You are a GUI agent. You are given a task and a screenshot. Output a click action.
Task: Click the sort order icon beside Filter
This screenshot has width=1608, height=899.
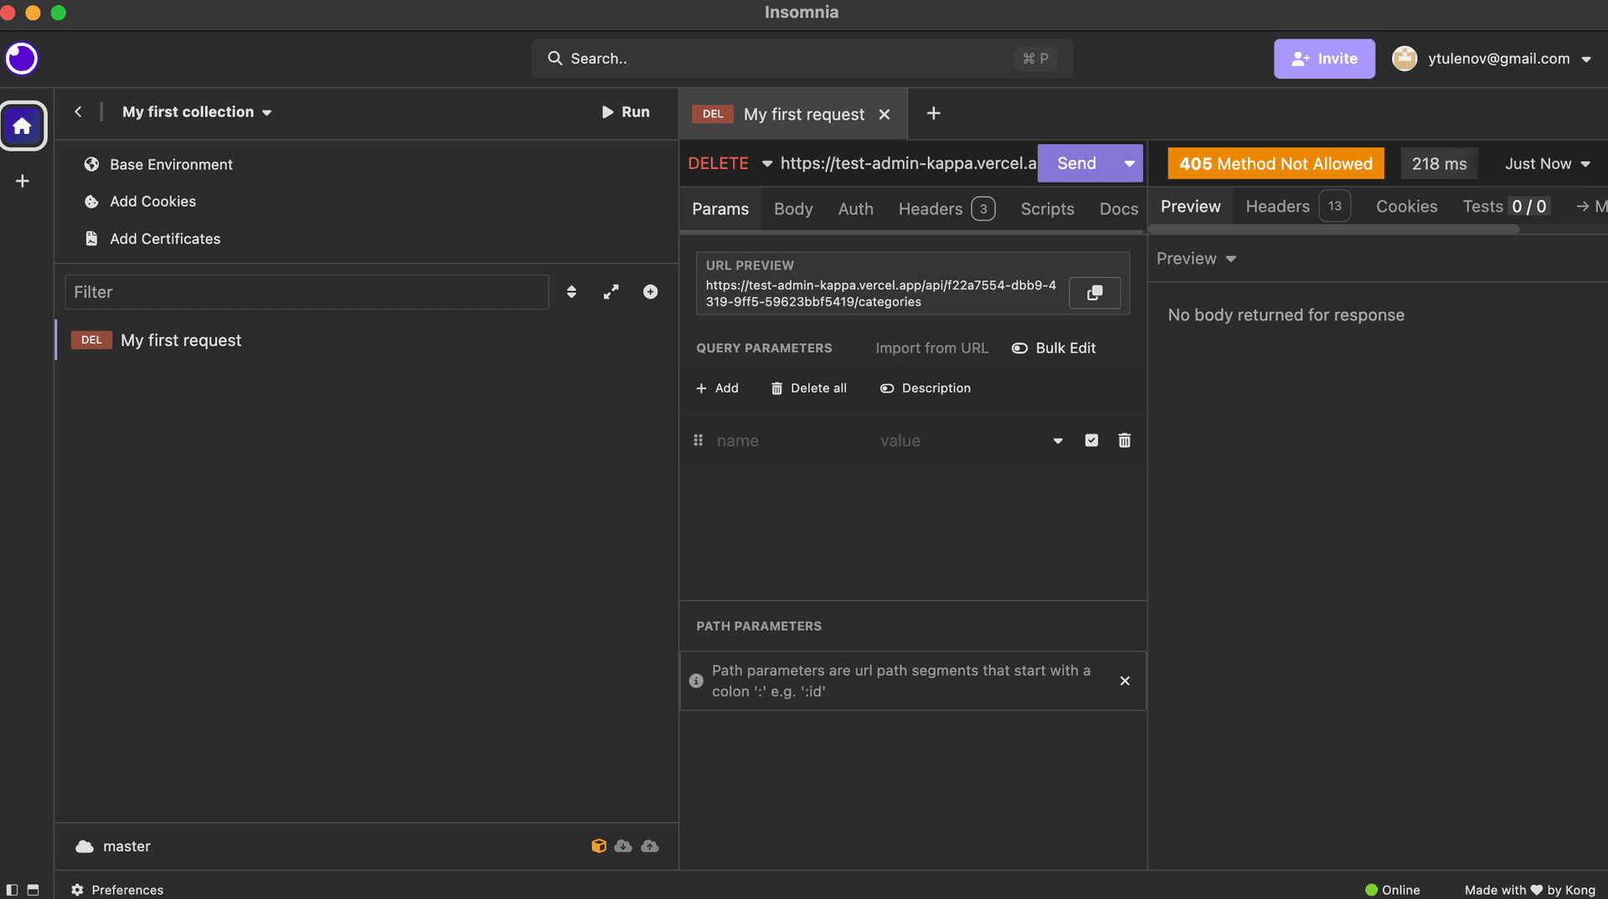click(571, 291)
